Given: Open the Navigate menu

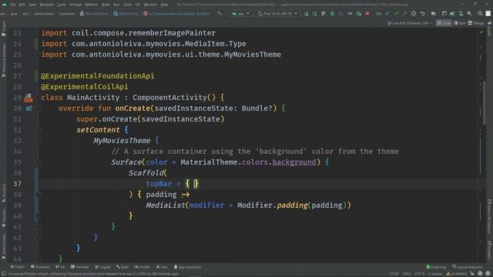Looking at the screenshot, I should point(46,5).
